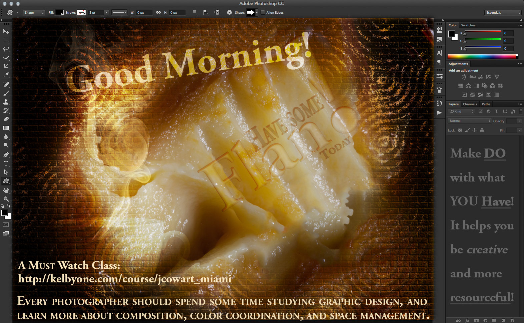Toggle type layer filter in Layers panel
Screen dimensions: 524x323
click(497, 112)
